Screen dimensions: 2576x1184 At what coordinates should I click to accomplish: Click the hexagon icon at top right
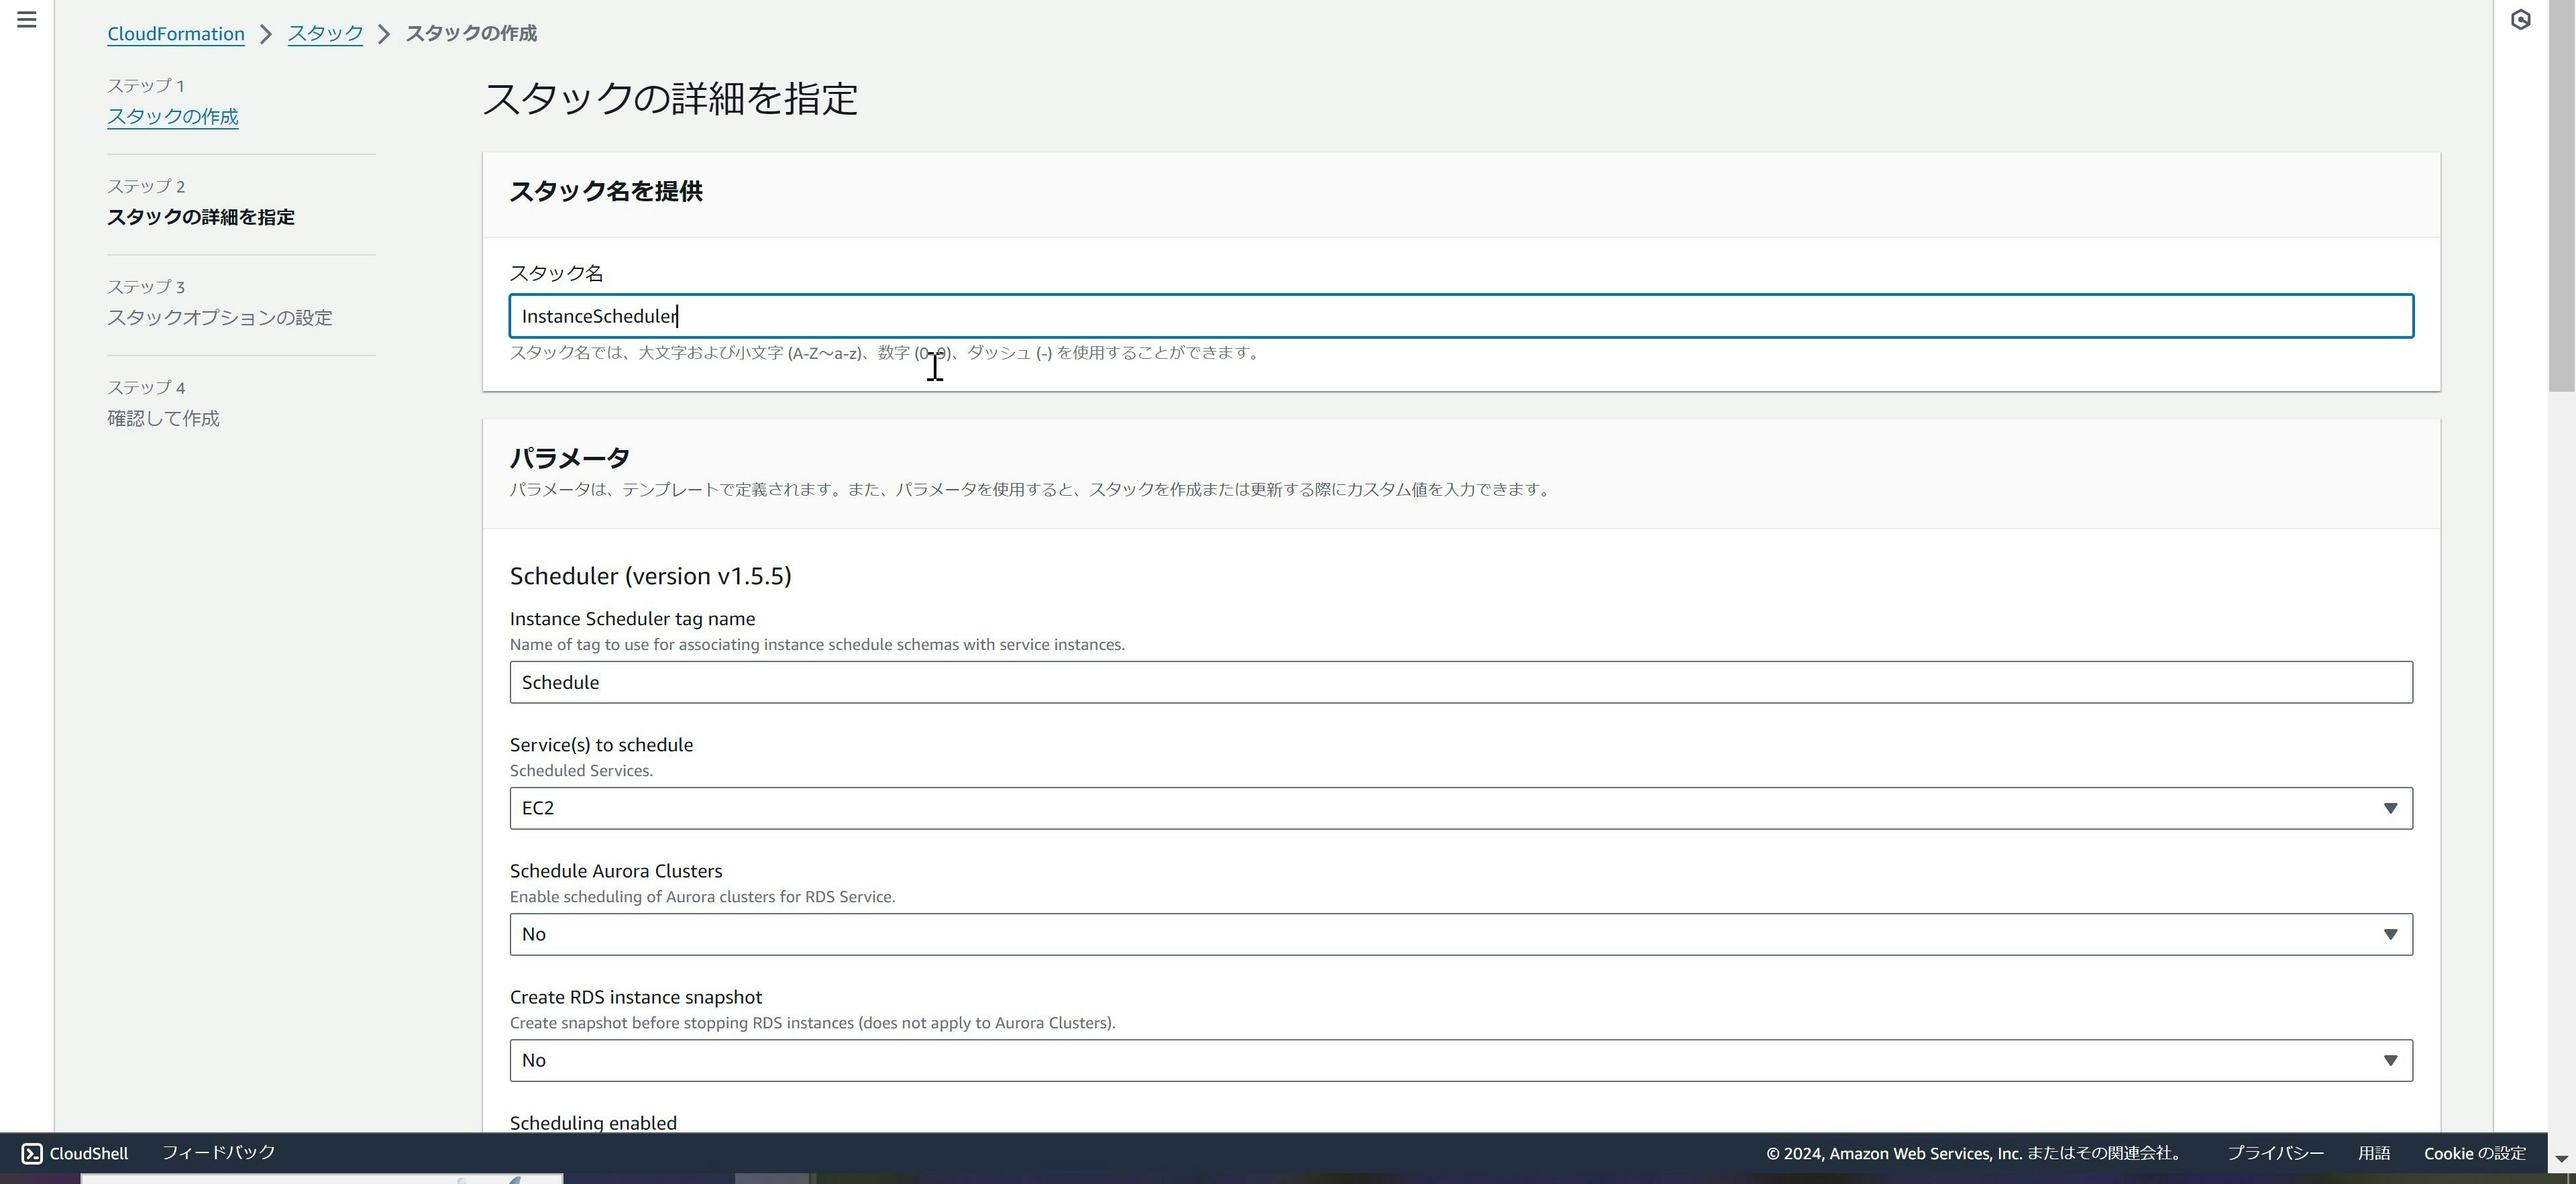tap(2521, 19)
